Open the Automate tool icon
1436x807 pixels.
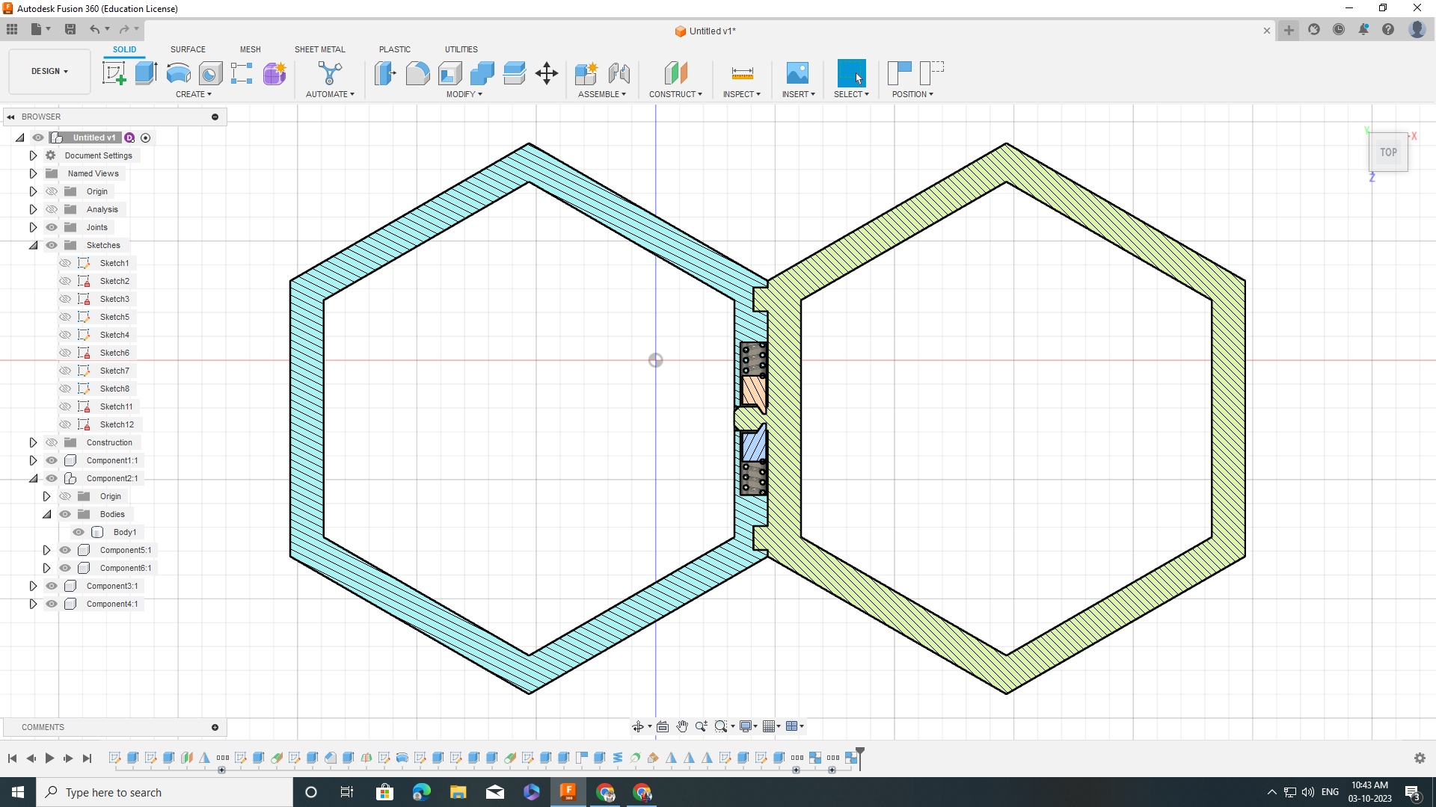pos(330,73)
